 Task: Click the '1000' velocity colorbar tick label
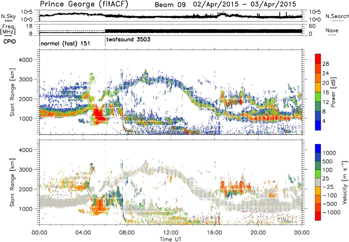tap(329, 153)
